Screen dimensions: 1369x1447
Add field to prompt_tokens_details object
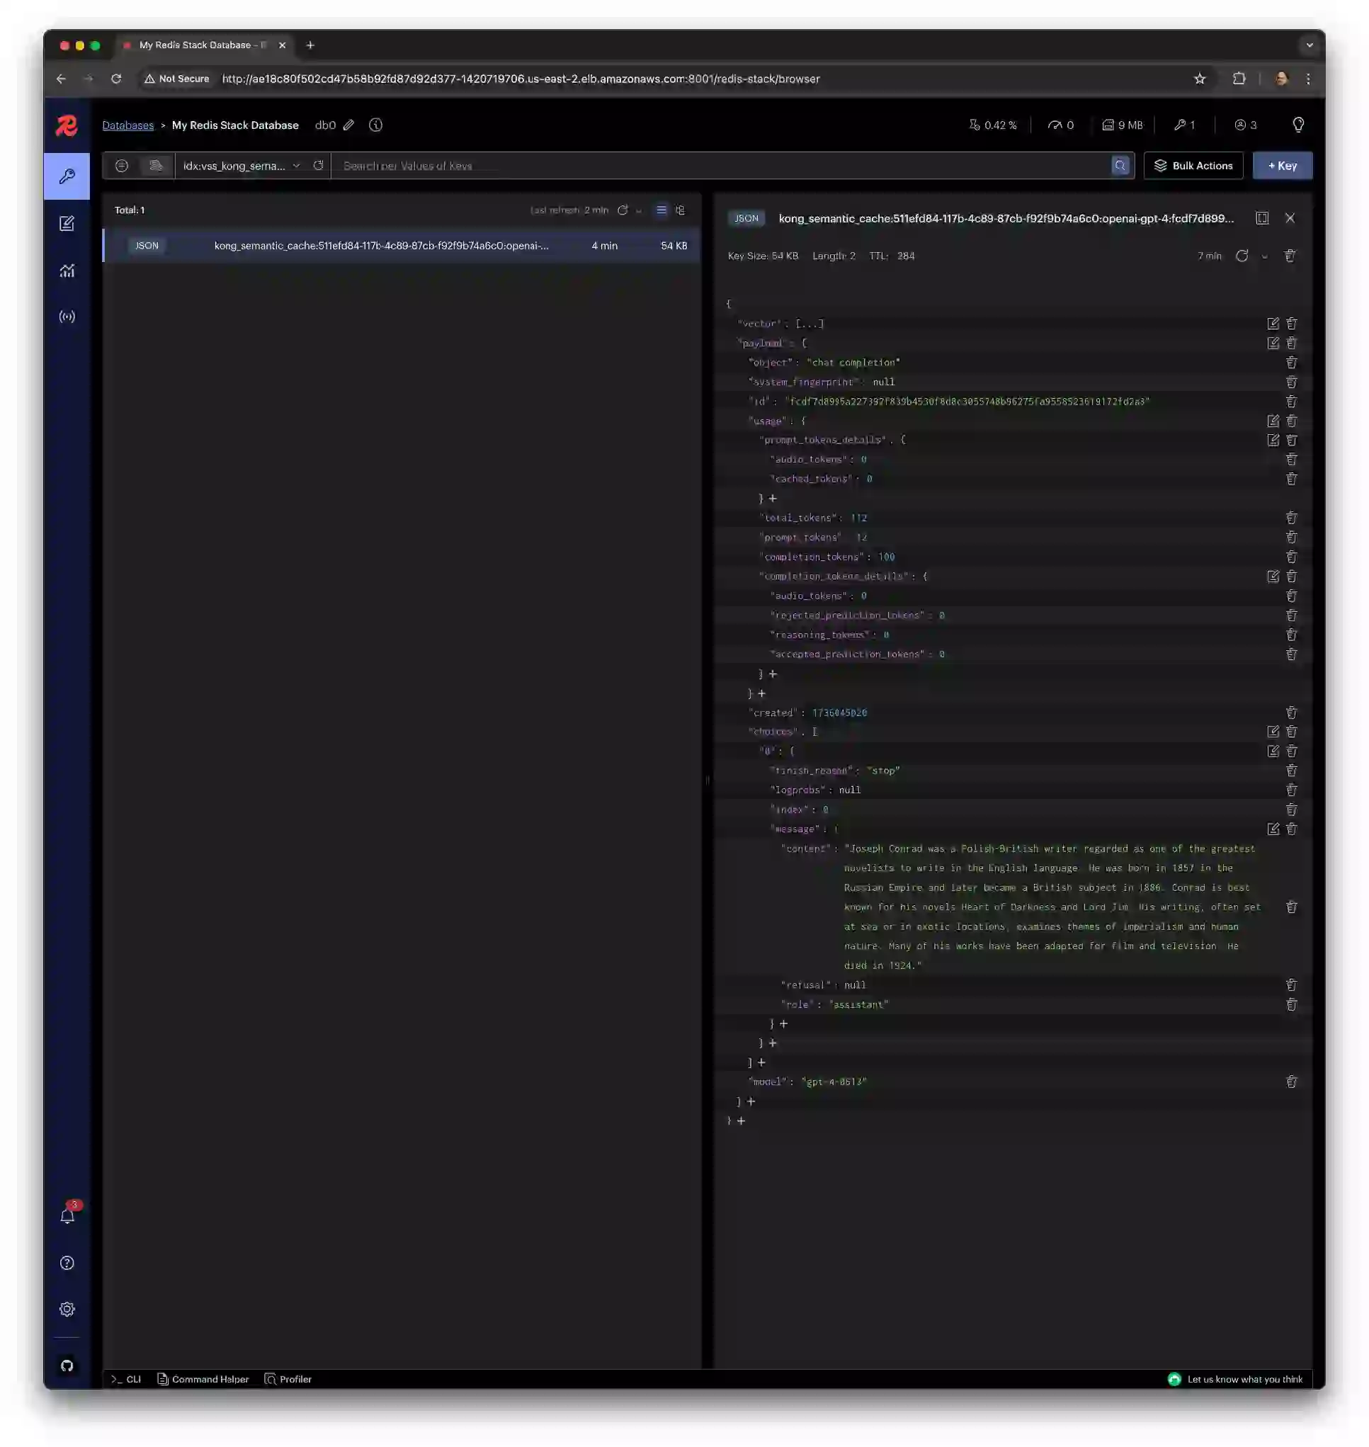773,499
